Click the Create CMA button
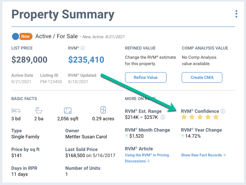 (x=202, y=77)
